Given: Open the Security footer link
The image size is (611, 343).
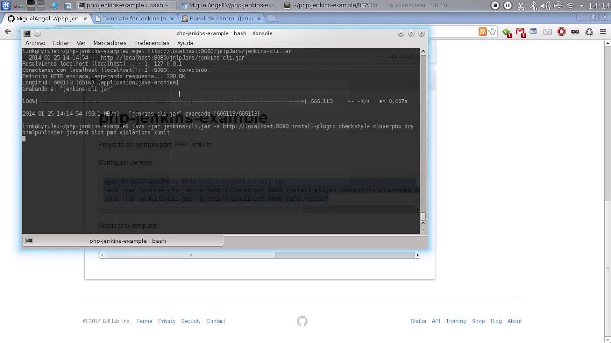Looking at the screenshot, I should pyautogui.click(x=191, y=321).
